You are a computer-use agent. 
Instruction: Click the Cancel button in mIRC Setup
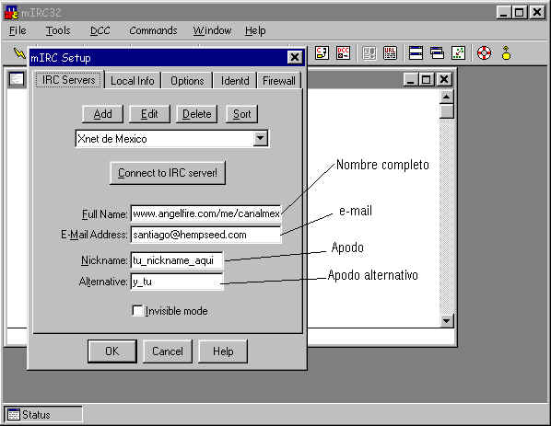click(x=168, y=351)
